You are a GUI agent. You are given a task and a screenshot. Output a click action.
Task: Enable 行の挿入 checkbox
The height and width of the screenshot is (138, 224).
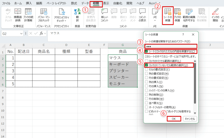(146, 86)
